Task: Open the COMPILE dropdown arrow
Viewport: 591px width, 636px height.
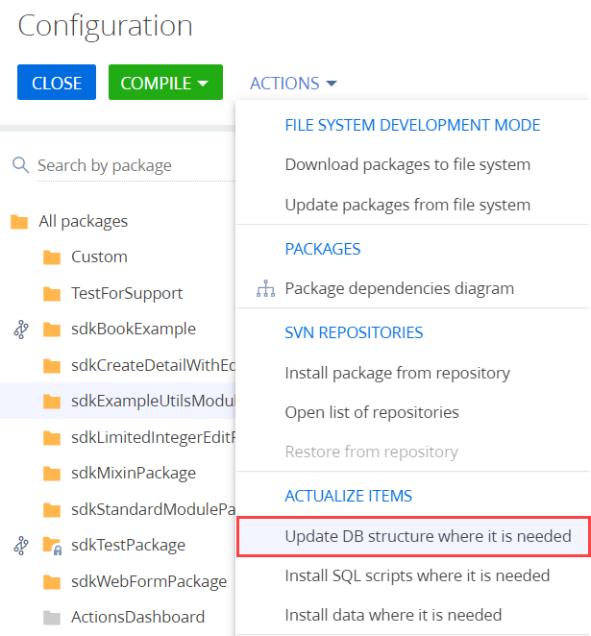Action: coord(203,84)
